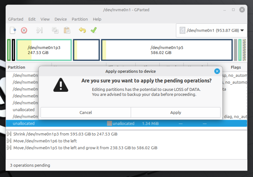
Task: Open the Edit menu
Action: pos(32,19)
